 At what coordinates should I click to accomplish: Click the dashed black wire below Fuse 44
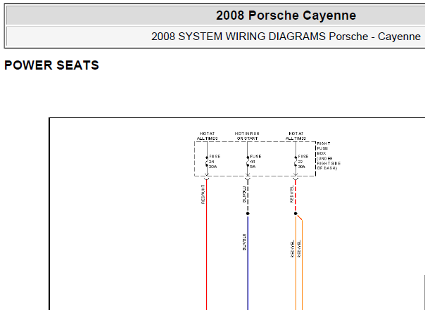click(x=248, y=195)
